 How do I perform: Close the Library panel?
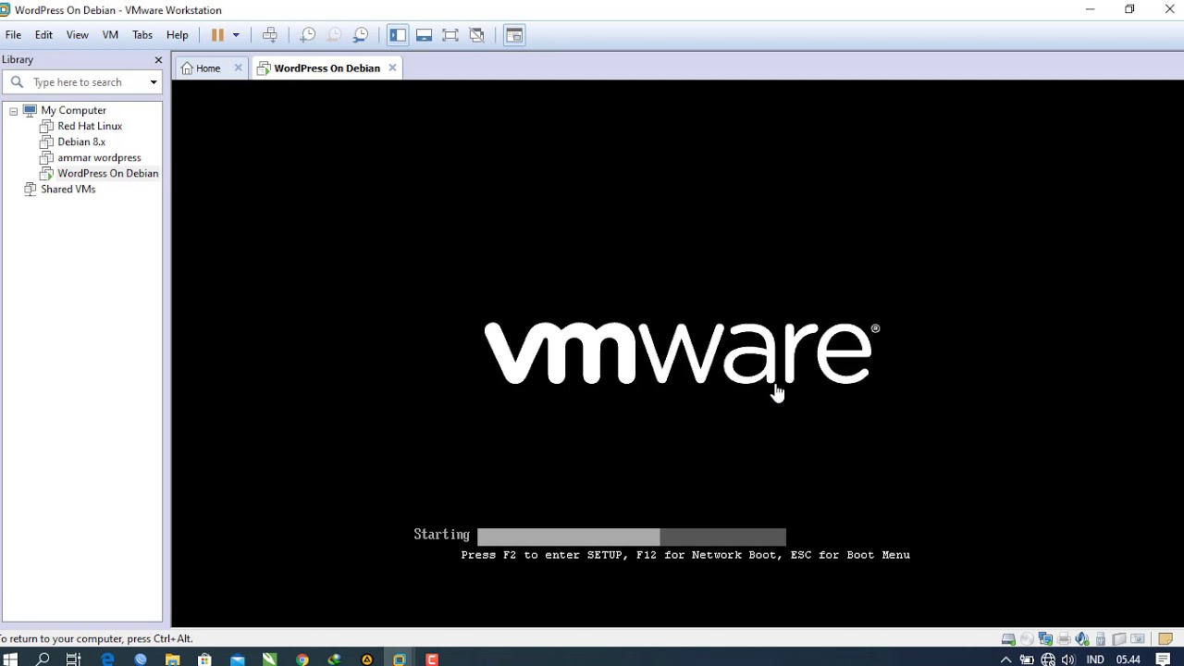158,60
